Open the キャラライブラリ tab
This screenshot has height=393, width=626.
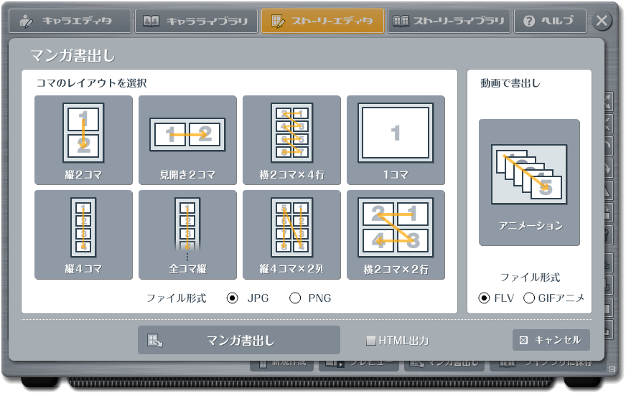click(197, 21)
